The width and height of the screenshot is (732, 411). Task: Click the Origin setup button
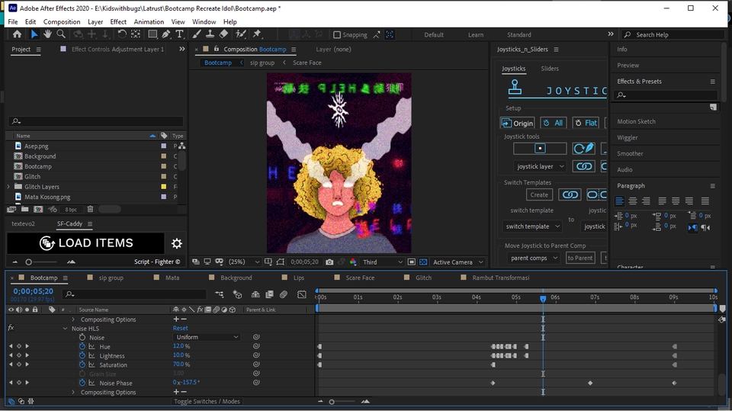(x=517, y=123)
